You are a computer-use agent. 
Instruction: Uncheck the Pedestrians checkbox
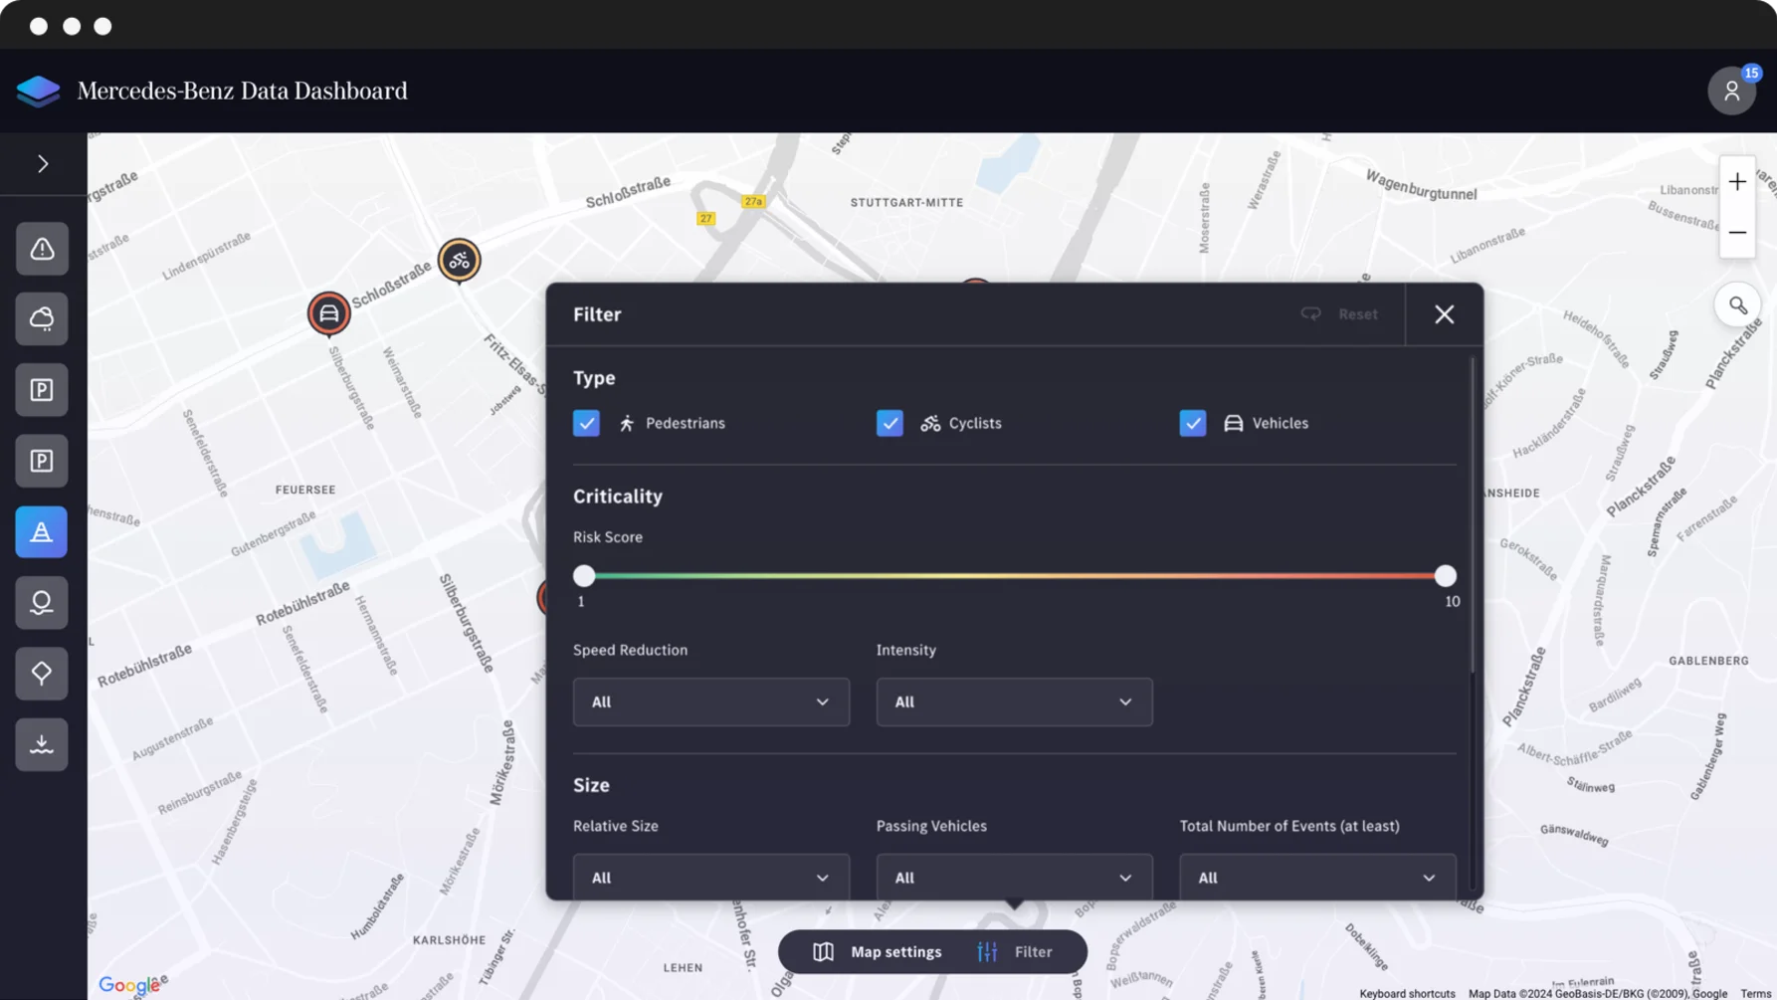pos(586,423)
